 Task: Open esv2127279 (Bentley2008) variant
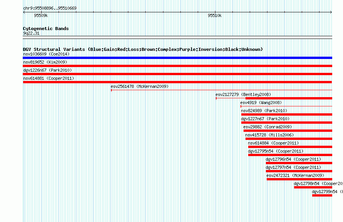click(243, 94)
